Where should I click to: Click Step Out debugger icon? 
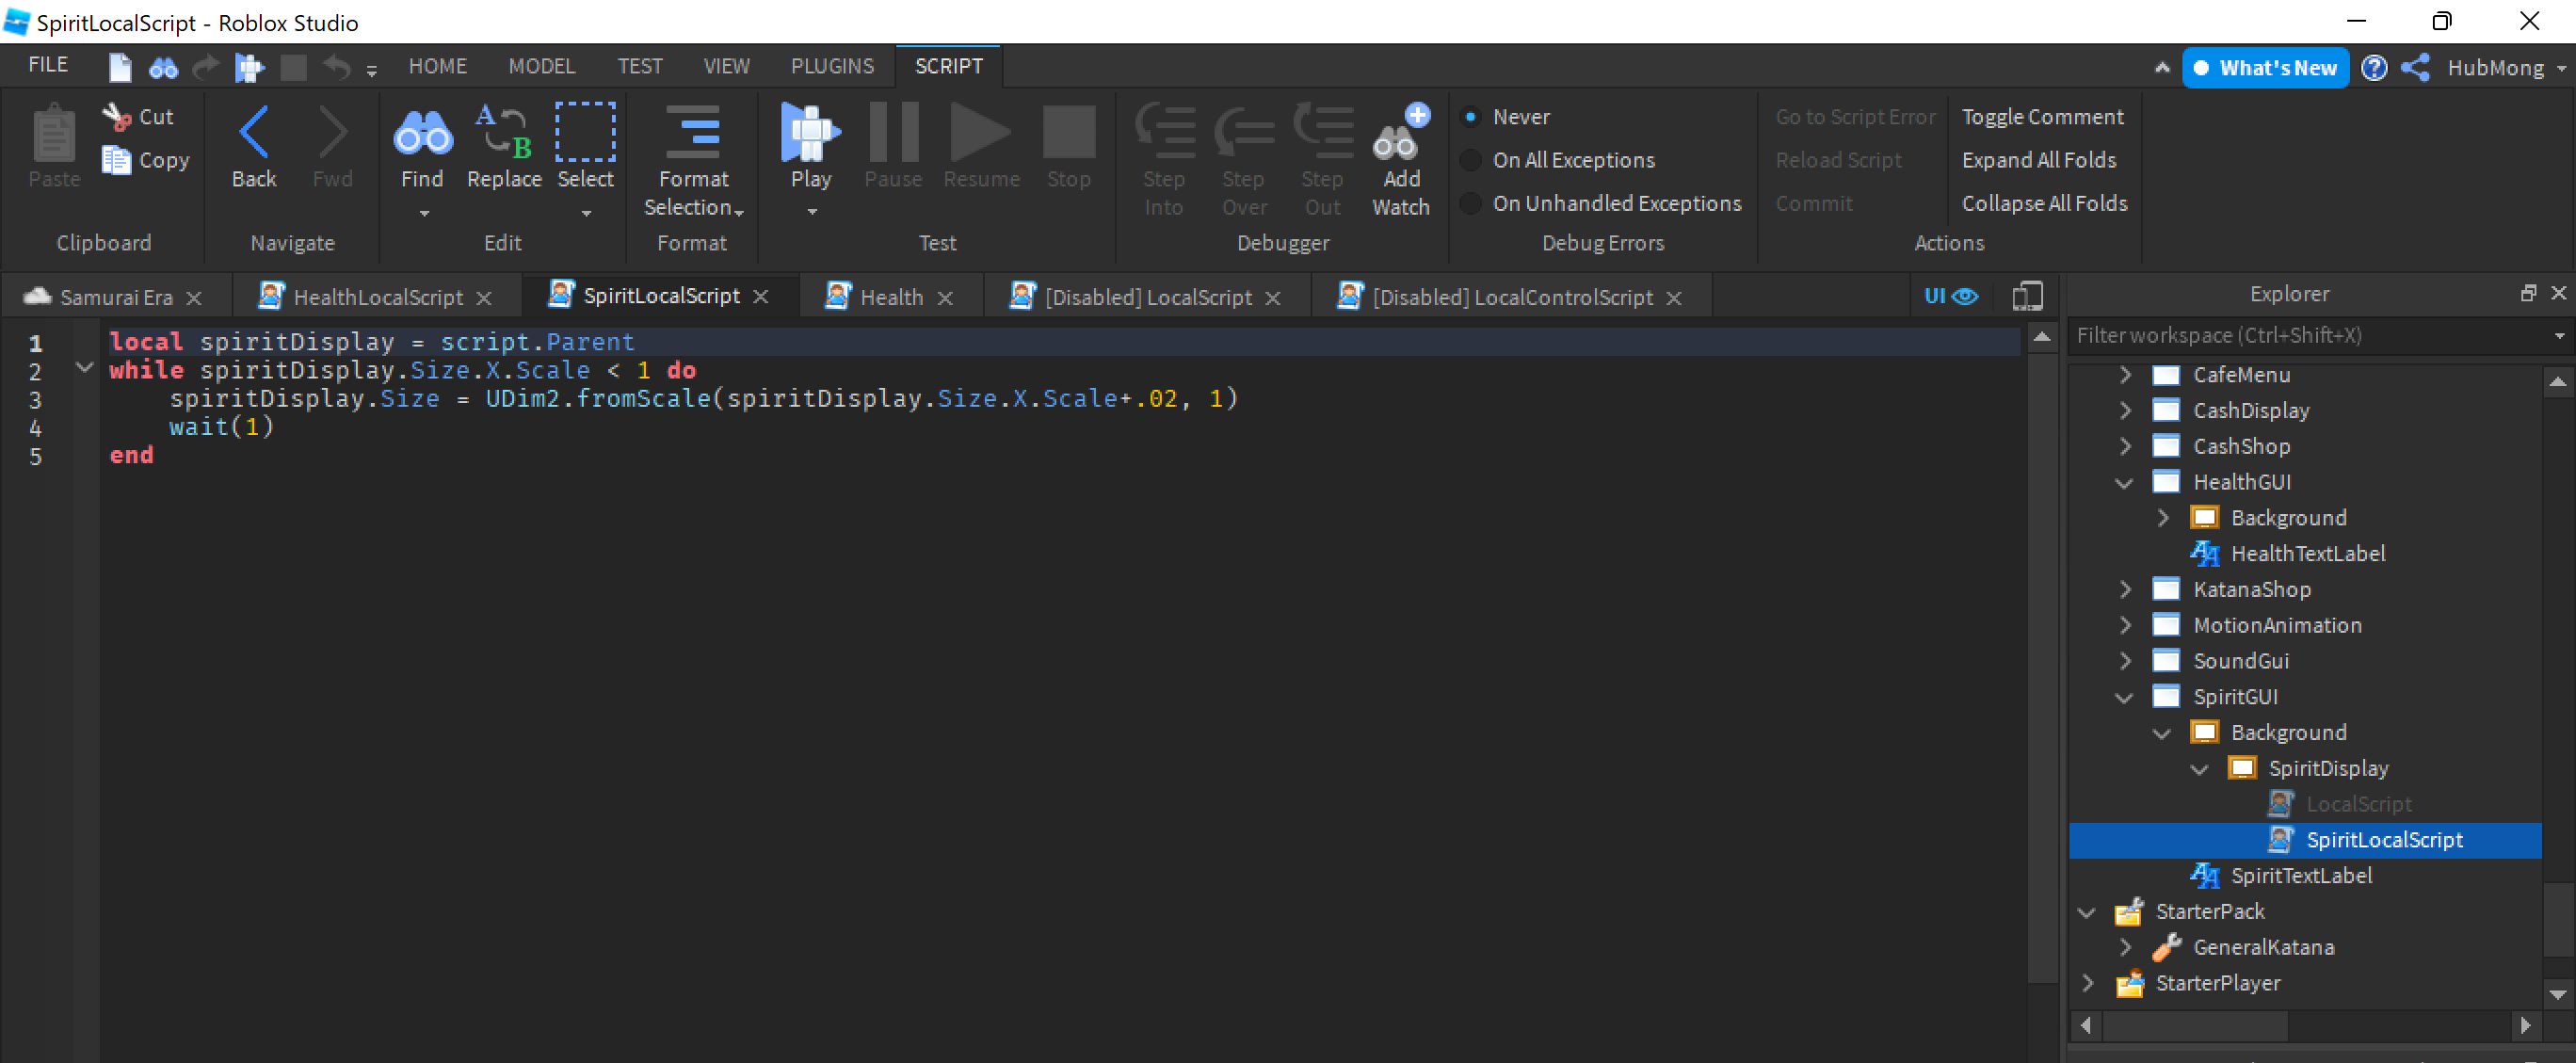click(x=1323, y=132)
